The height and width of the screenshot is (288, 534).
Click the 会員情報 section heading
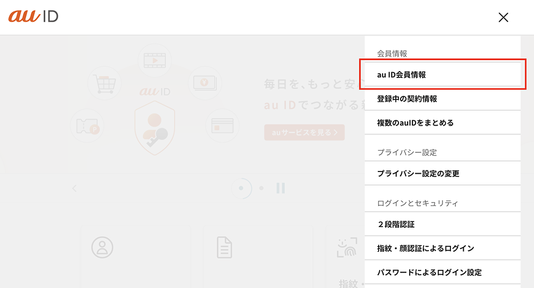pyautogui.click(x=392, y=53)
